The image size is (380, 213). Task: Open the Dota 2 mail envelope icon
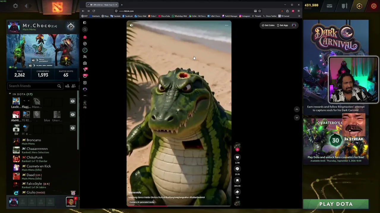click(329, 6)
